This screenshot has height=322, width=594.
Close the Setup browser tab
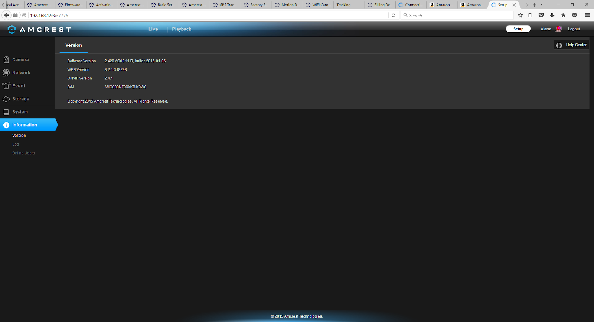click(514, 5)
